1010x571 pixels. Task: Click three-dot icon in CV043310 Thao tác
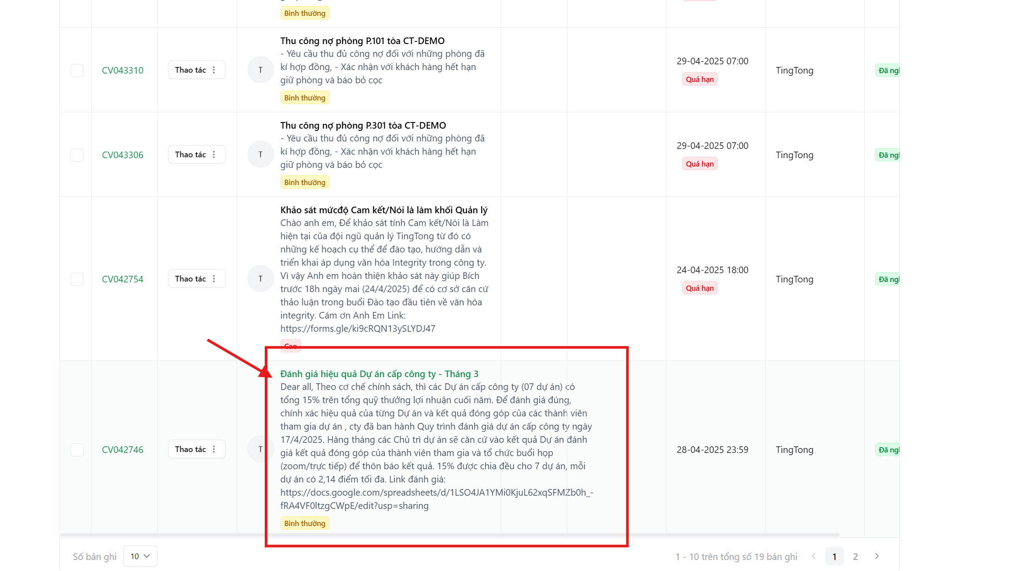tap(214, 70)
